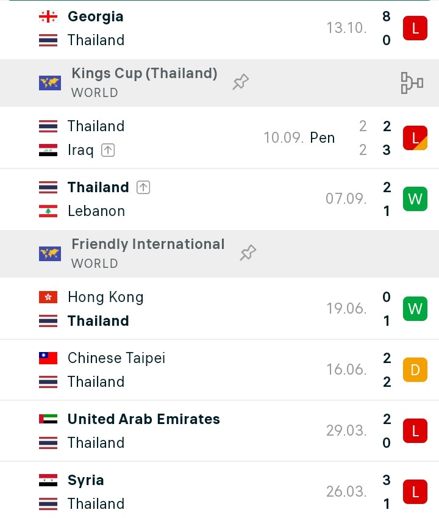This screenshot has width=439, height=518.
Task: Open the United Arab Emirates match row
Action: pos(220,431)
